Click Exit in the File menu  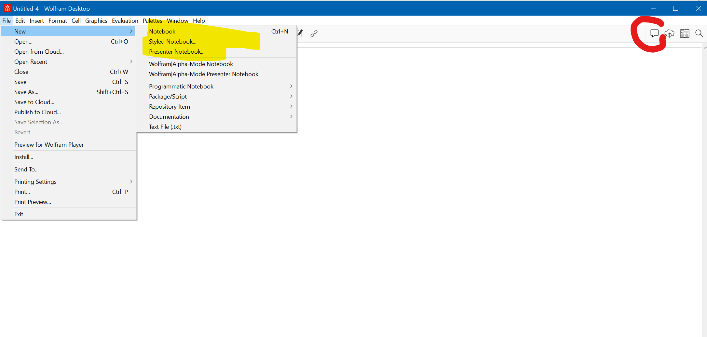coord(68,214)
